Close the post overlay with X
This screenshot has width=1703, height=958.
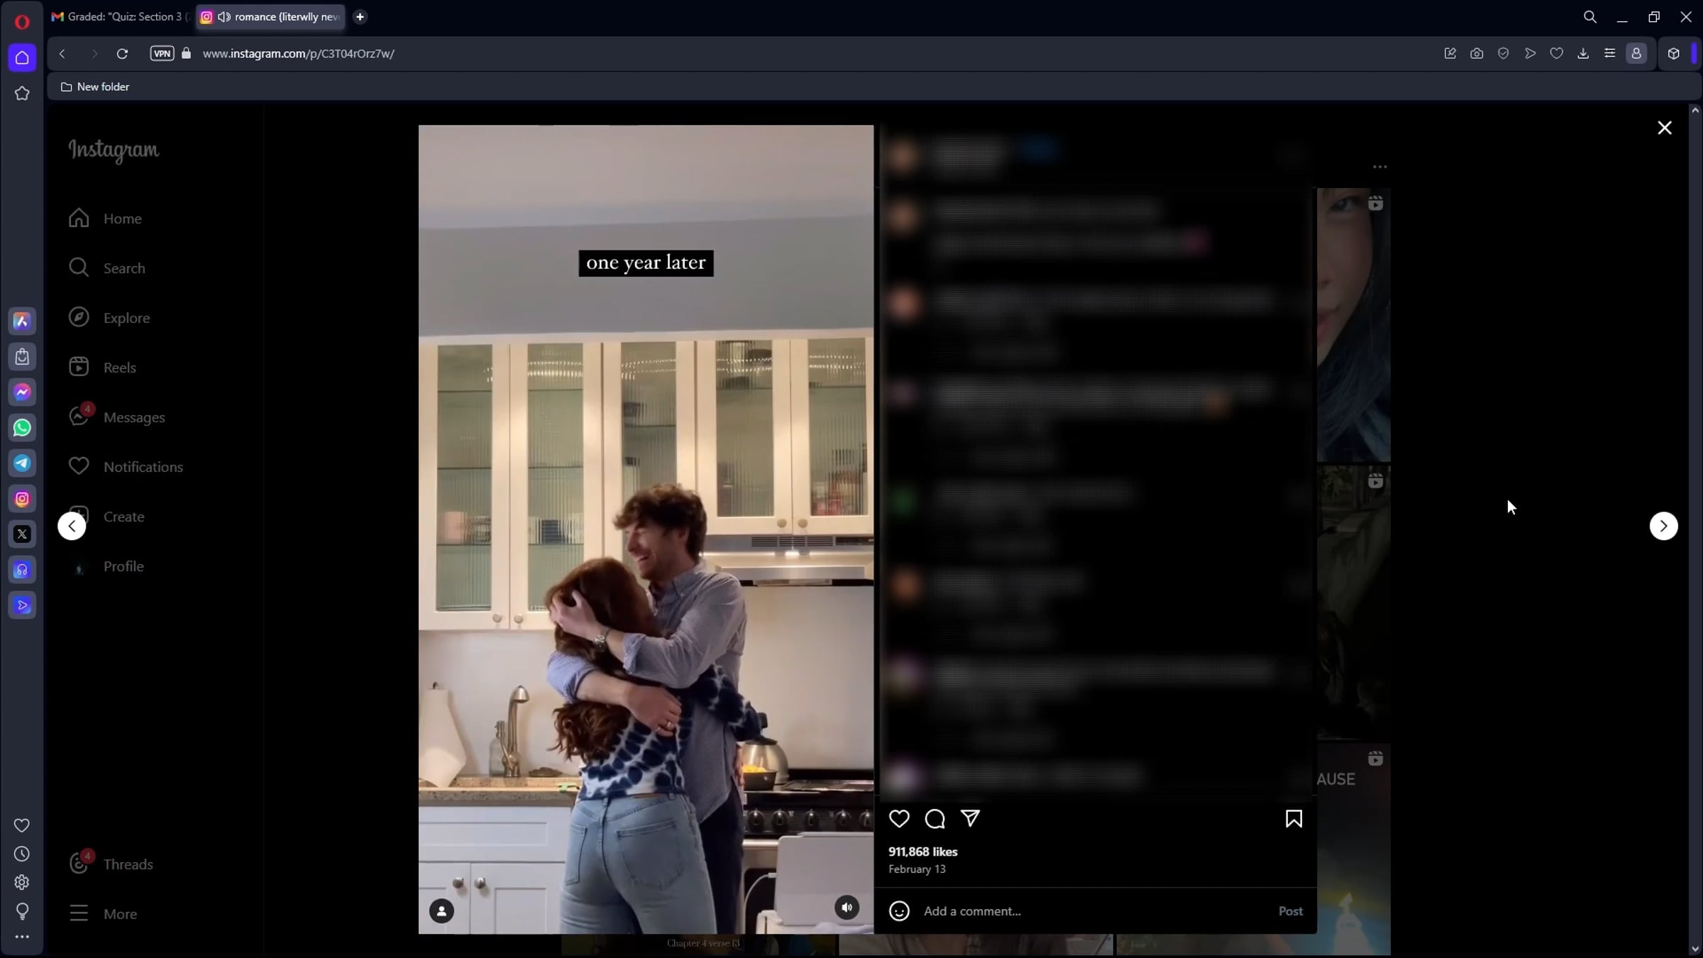point(1664,128)
